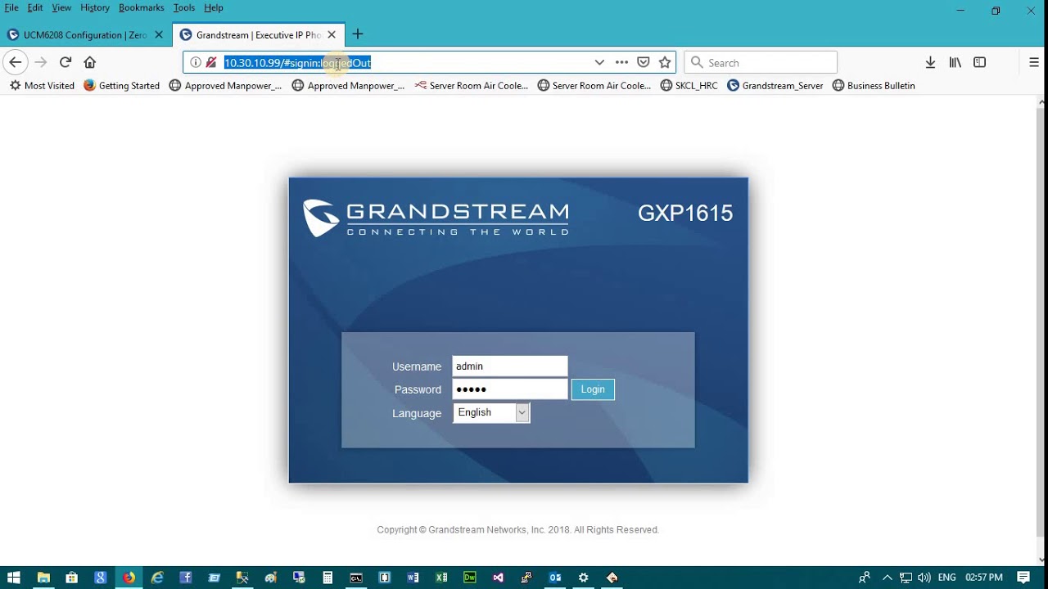1048x589 pixels.
Task: Open the Tools menu
Action: pyautogui.click(x=184, y=7)
